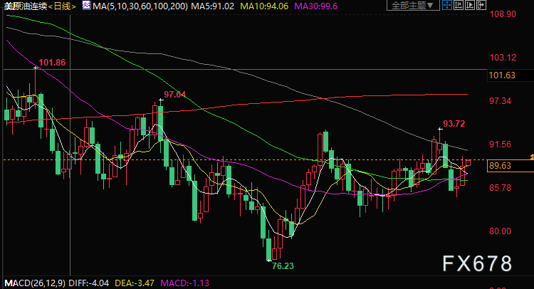Click the play-forward axis icon
The image size is (534, 289).
(470, 5)
